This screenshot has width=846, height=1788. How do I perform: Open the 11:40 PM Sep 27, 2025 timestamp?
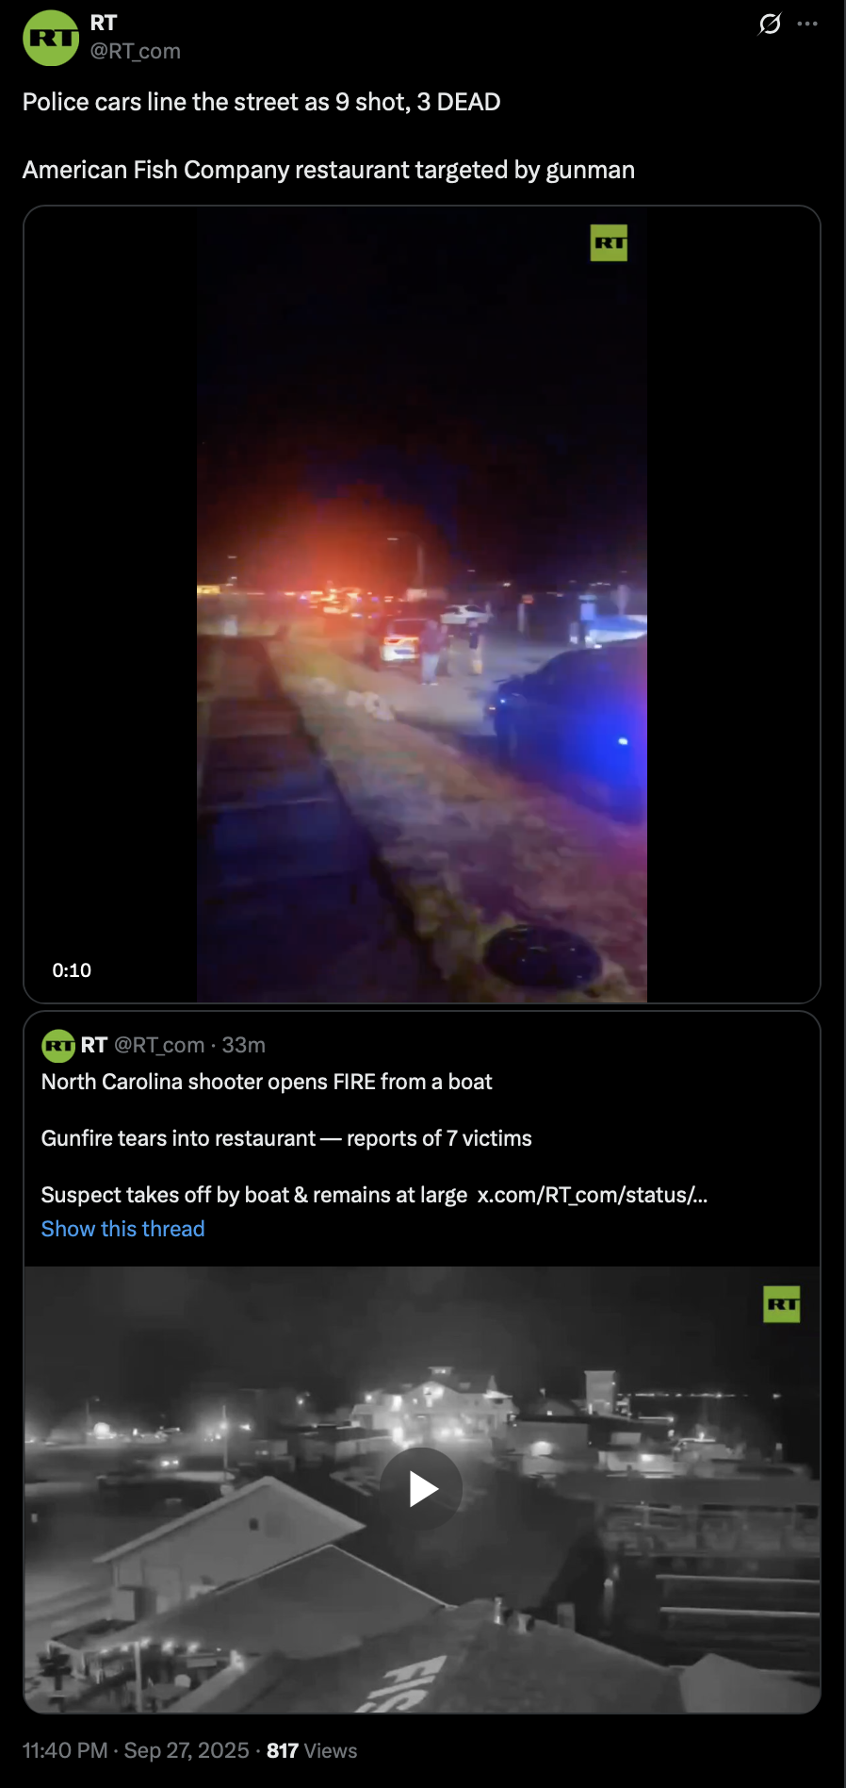136,1750
